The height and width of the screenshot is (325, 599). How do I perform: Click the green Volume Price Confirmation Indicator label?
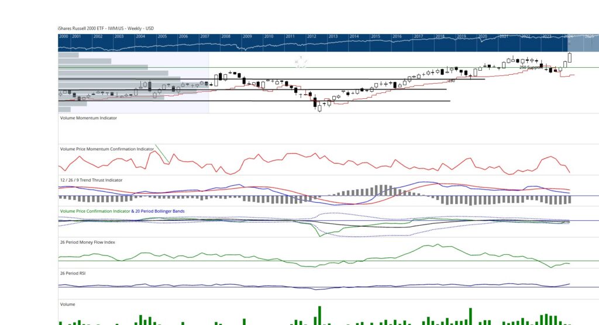pos(95,210)
